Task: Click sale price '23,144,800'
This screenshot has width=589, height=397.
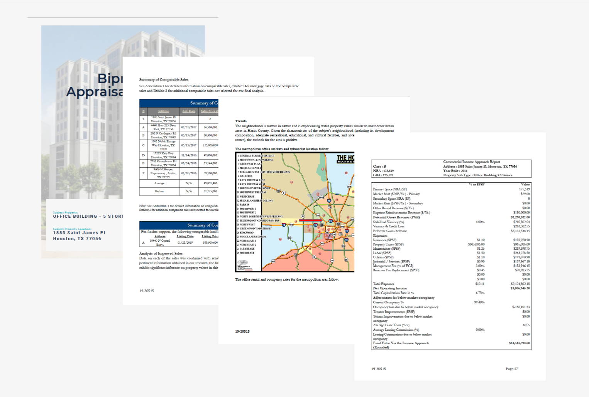Action: [210, 163]
